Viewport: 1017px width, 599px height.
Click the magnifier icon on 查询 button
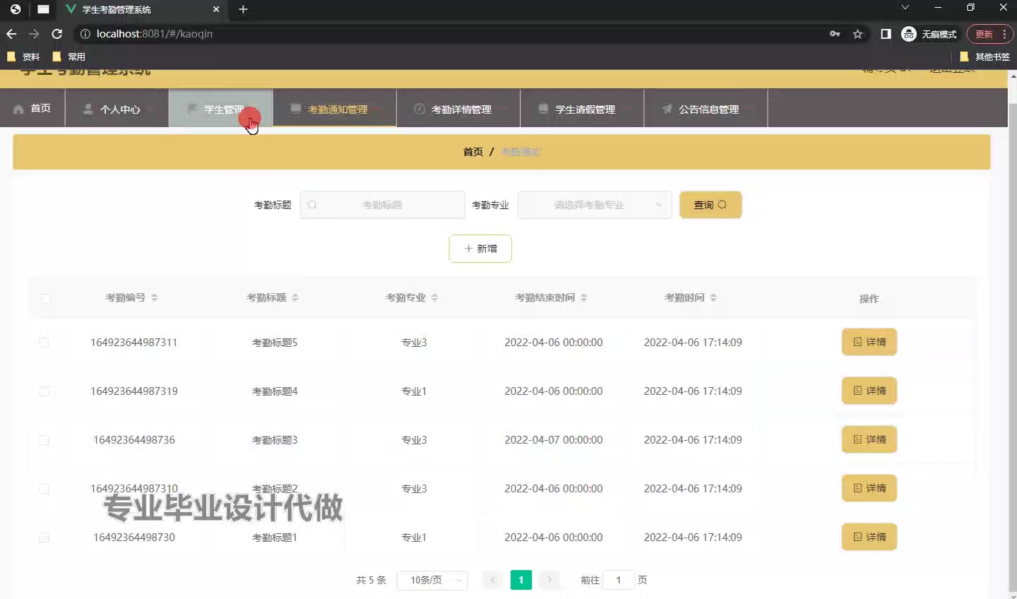722,205
